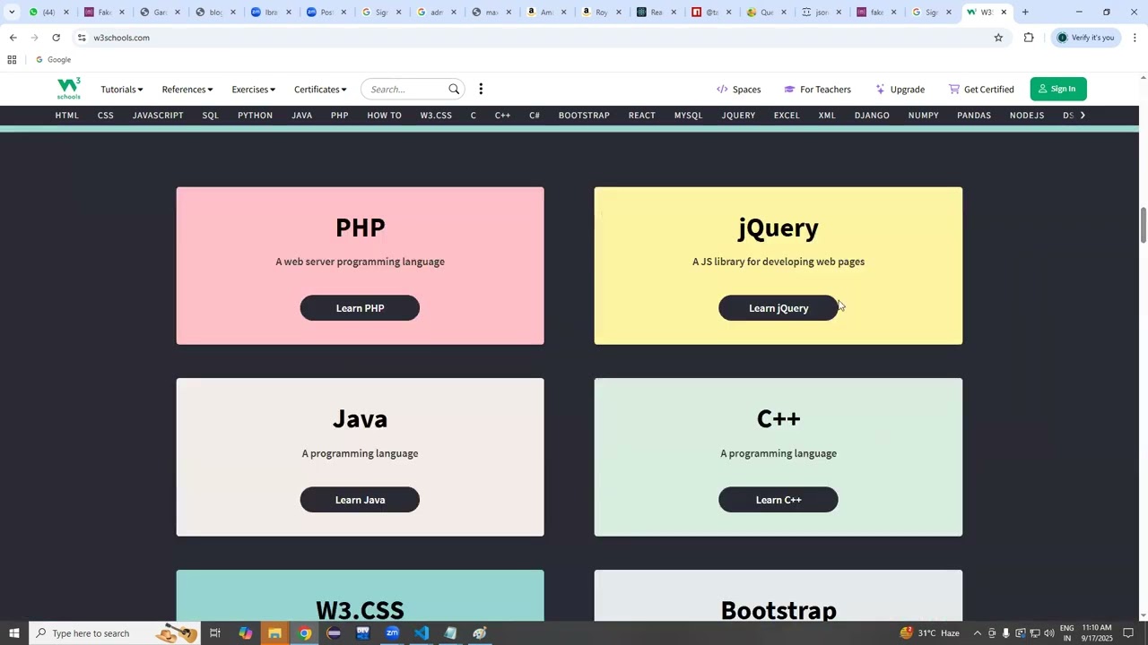Open the Chrome apps grid shortcut

pyautogui.click(x=12, y=60)
